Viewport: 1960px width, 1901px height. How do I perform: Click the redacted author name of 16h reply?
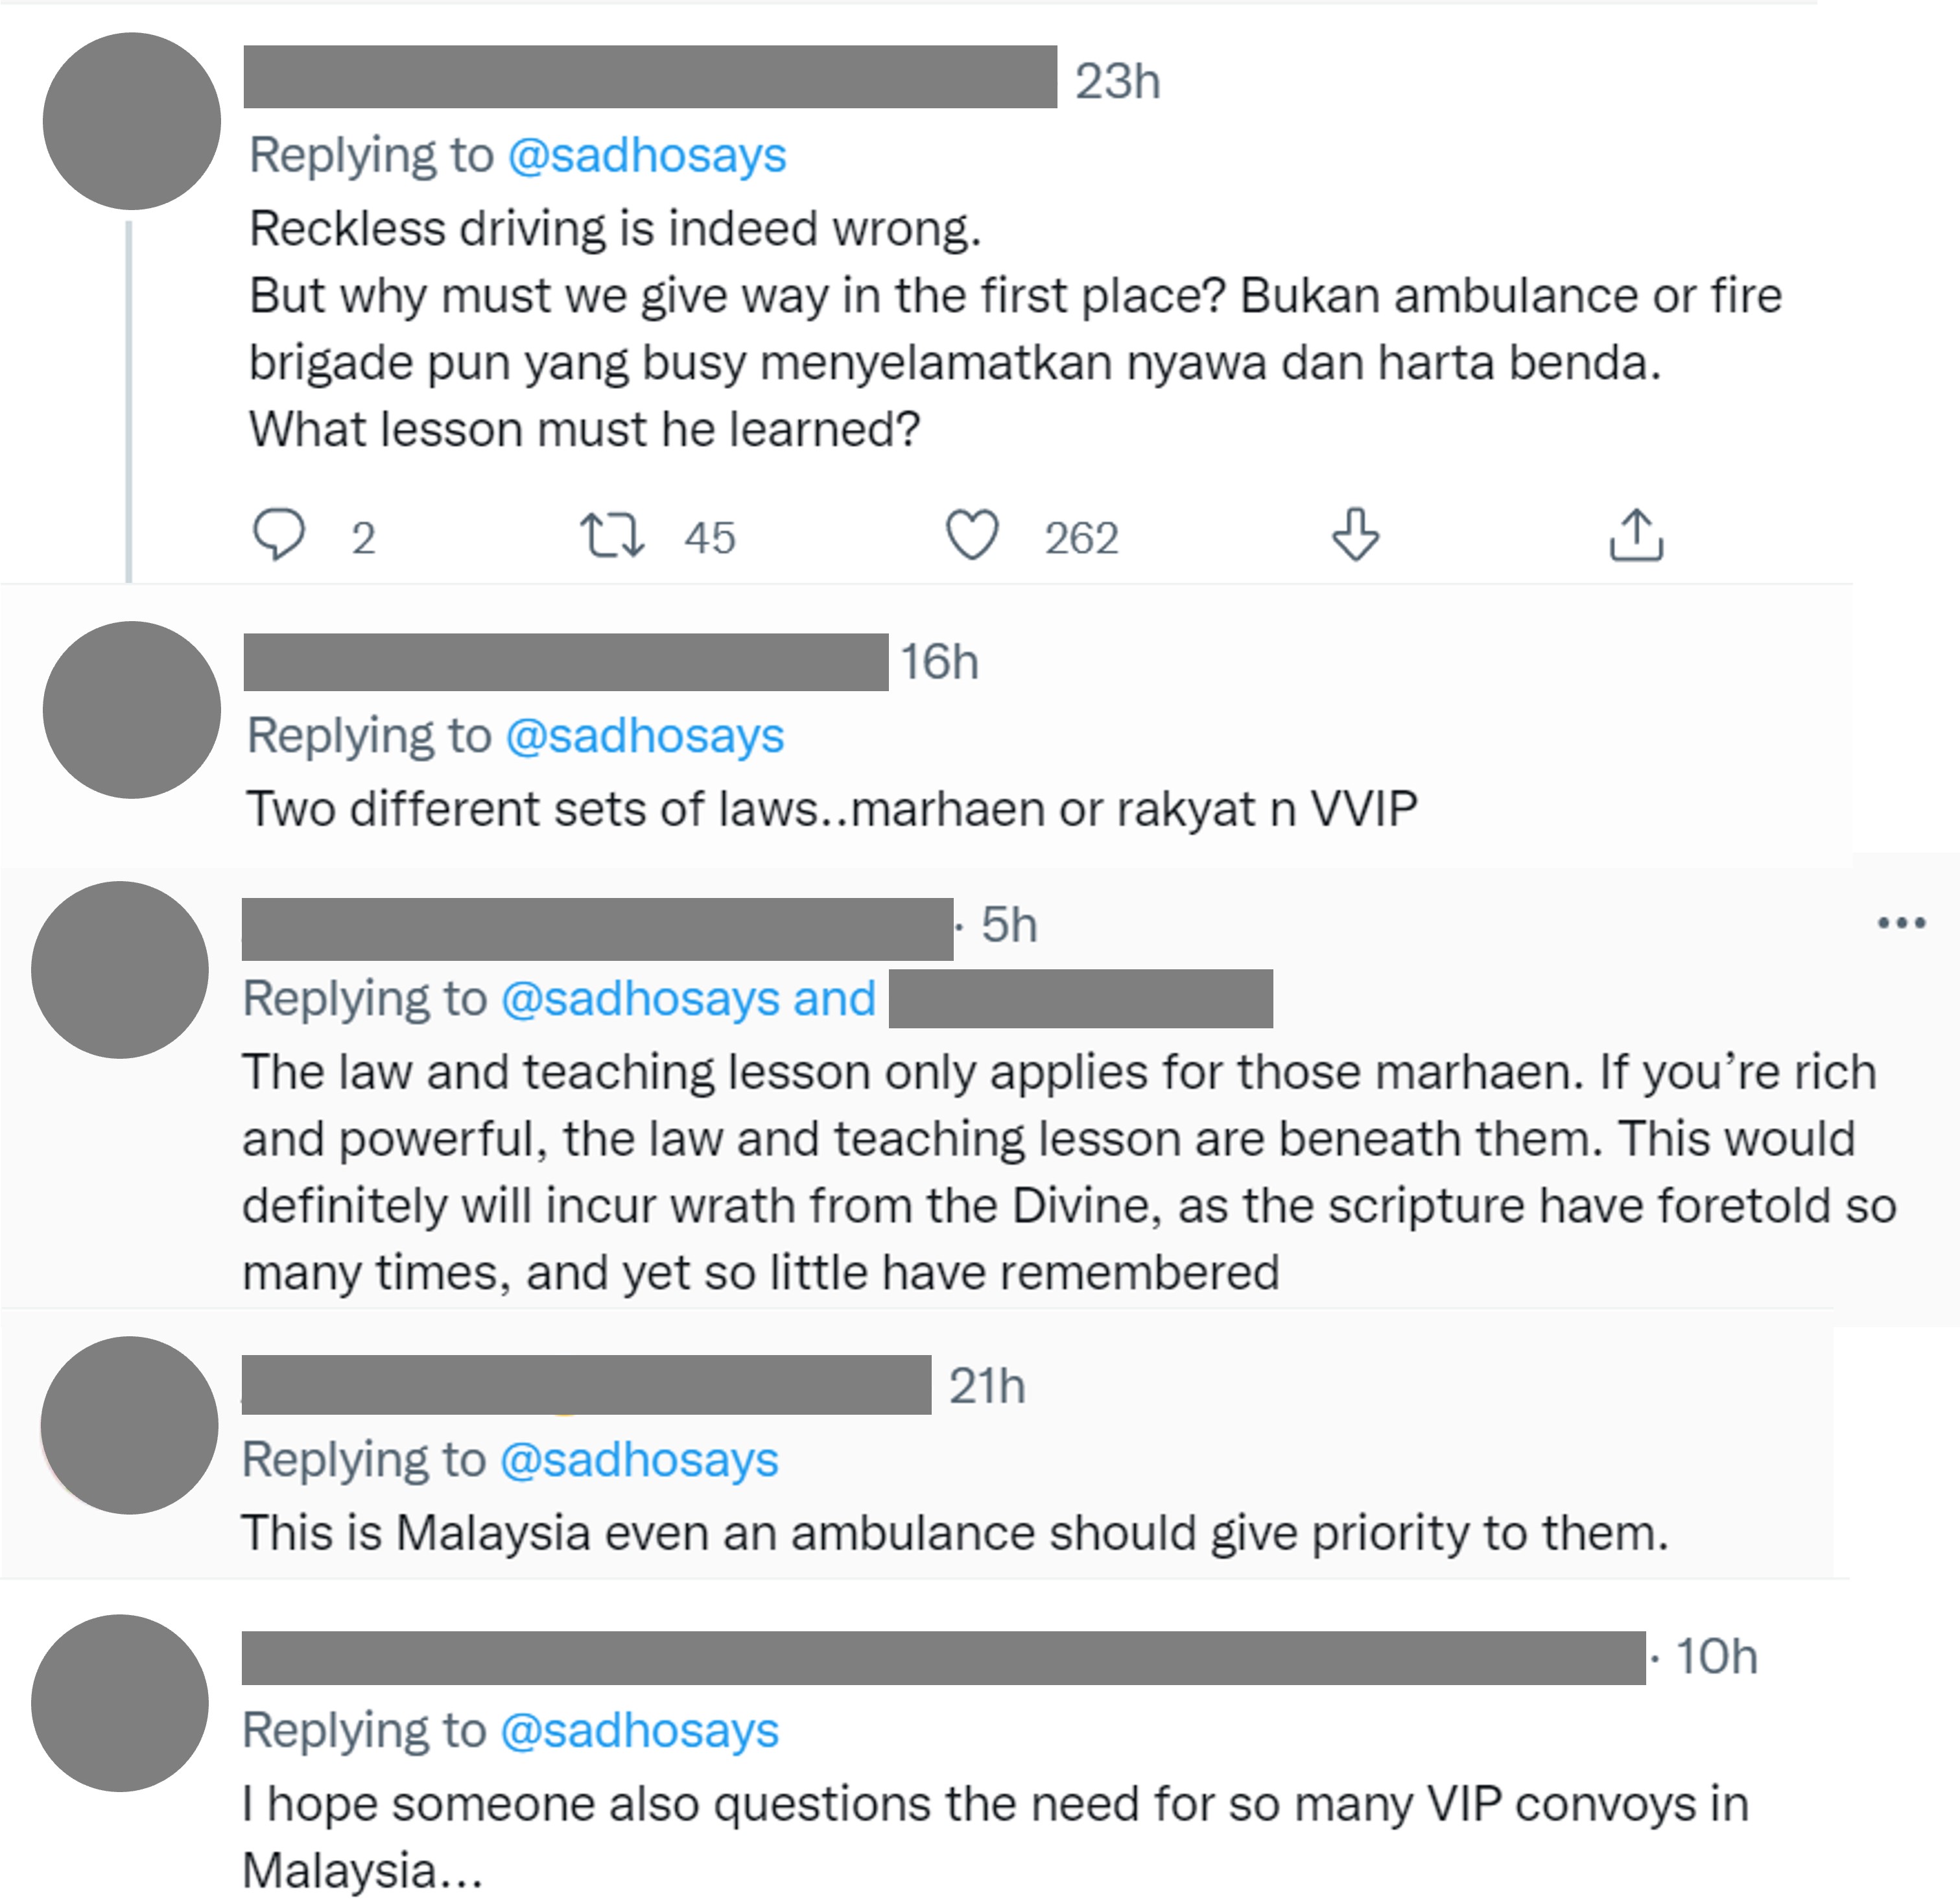tap(565, 662)
